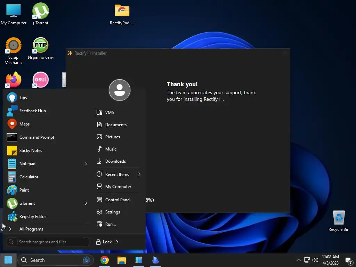This screenshot has width=356, height=267.
Task: Expand the Recent Items submenu arrow
Action: [139, 175]
